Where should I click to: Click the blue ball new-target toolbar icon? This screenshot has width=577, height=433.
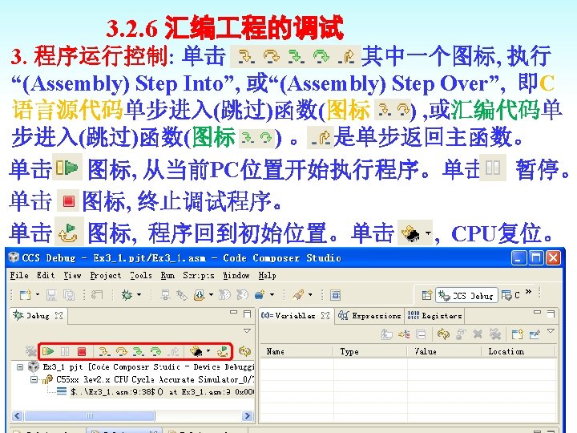(260, 295)
